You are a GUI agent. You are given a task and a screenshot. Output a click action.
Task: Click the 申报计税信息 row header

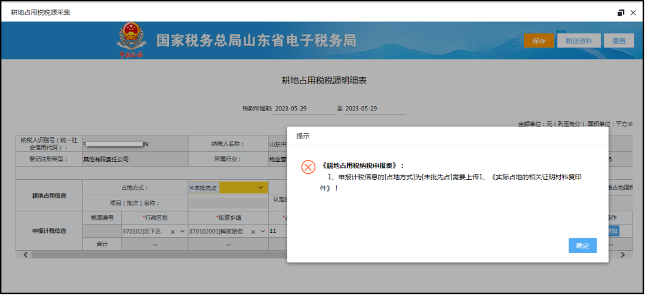50,231
